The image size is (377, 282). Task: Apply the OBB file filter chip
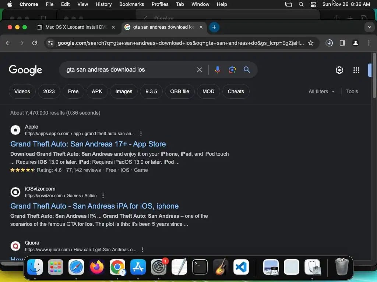tap(180, 91)
